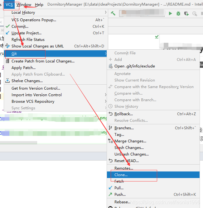Click the Debug bug icon
Screen dimensions: 203x208
pyautogui.click(x=178, y=13)
